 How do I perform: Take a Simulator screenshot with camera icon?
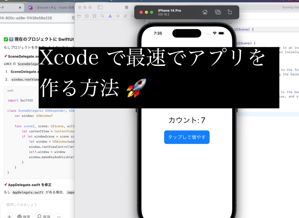pyautogui.click(x=218, y=12)
